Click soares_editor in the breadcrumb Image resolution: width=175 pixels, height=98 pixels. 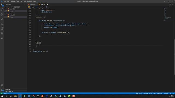click(41, 7)
